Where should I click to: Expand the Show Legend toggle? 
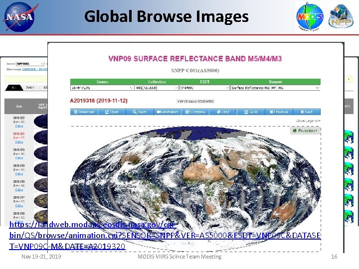coord(308,121)
